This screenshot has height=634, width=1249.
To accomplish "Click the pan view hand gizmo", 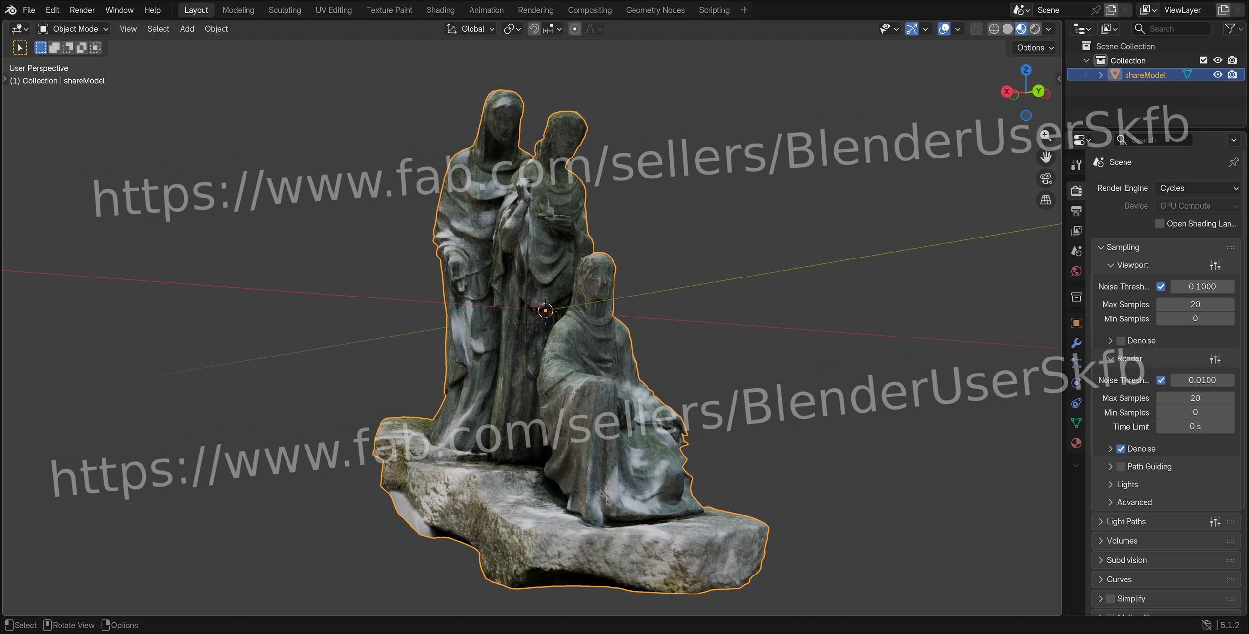I will [x=1045, y=157].
